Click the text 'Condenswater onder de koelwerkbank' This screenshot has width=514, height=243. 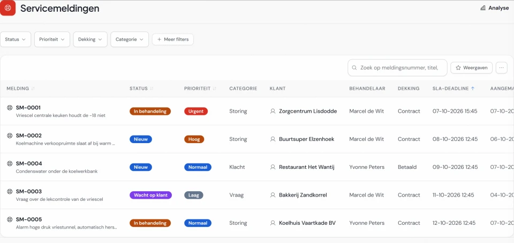coord(57,171)
